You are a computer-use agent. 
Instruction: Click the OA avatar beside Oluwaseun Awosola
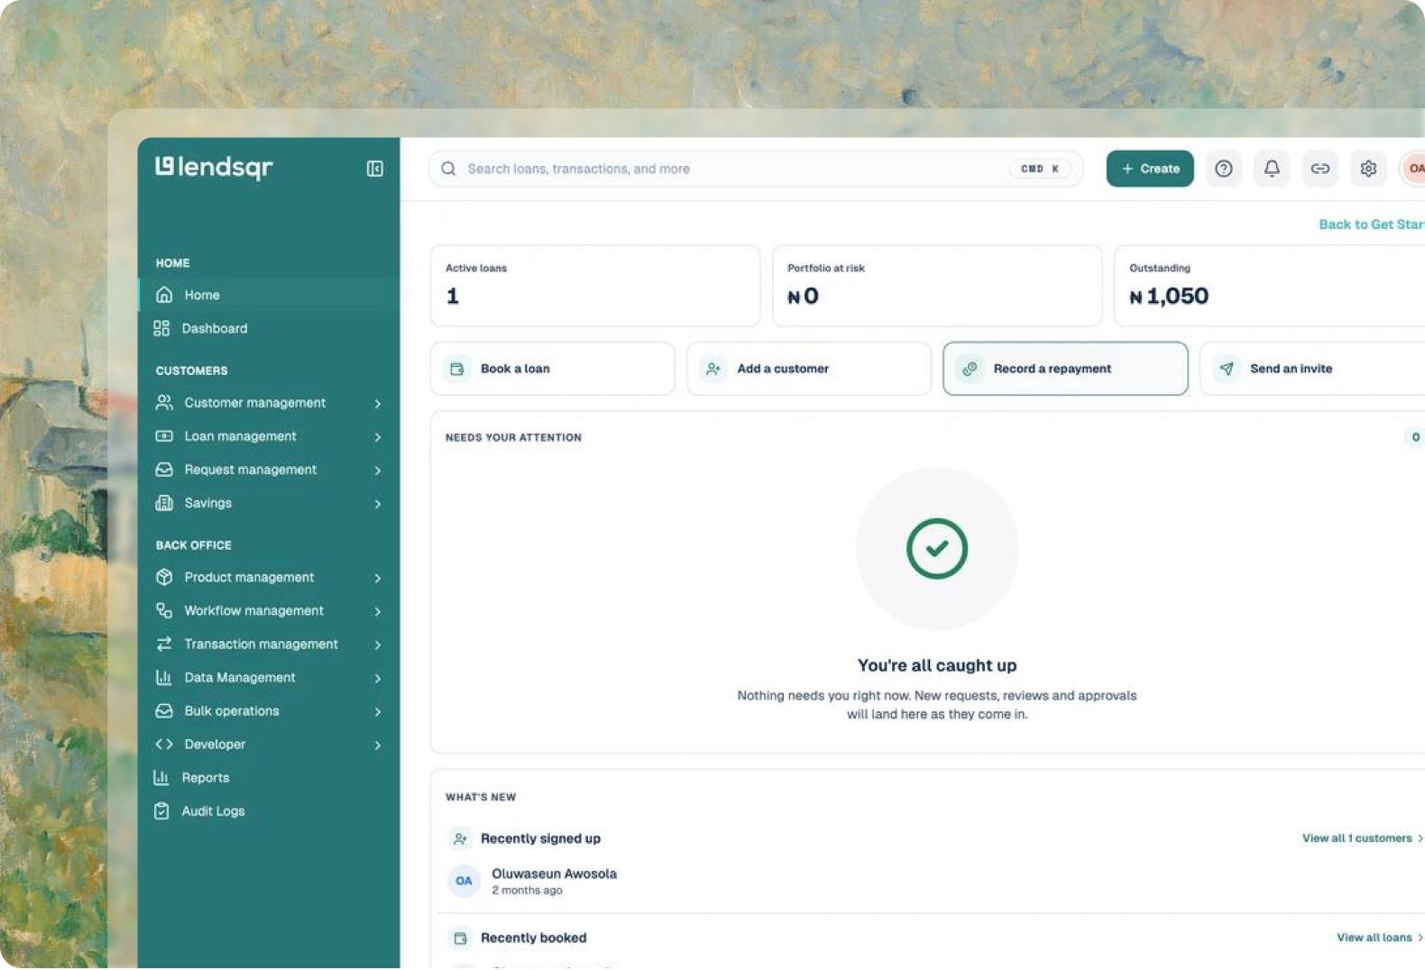click(x=464, y=881)
